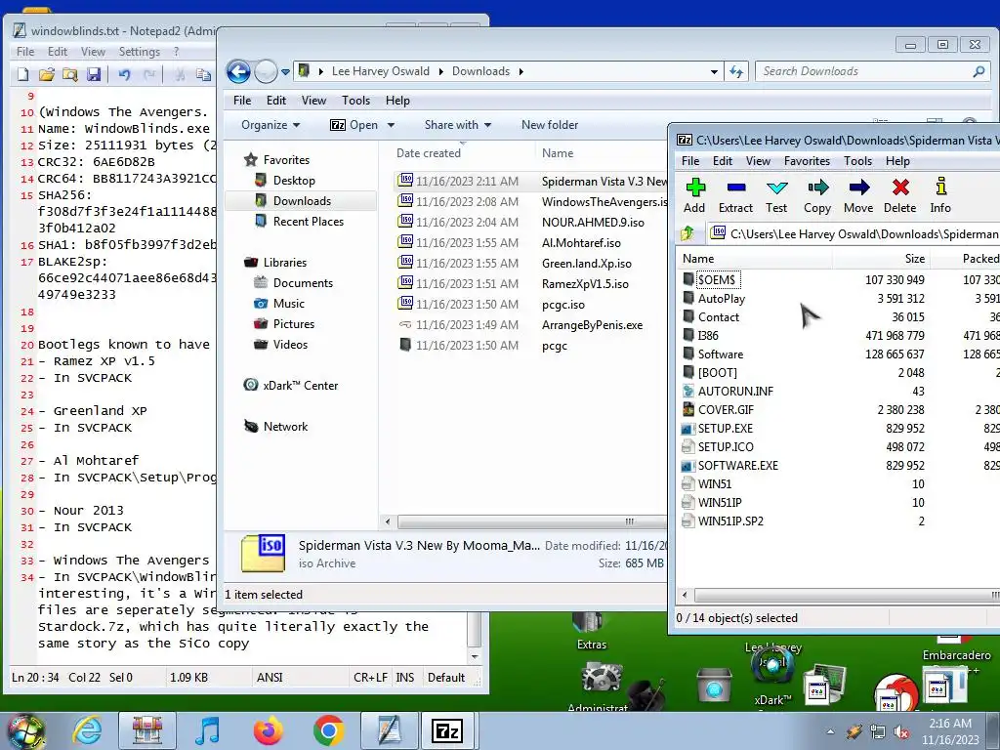Open the dropdown arrow next to Open
Image resolution: width=1000 pixels, height=750 pixels.
[391, 125]
